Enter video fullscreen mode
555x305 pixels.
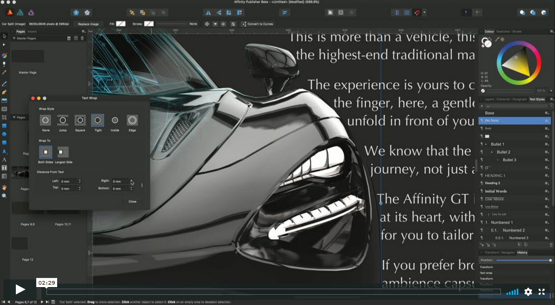click(x=542, y=292)
